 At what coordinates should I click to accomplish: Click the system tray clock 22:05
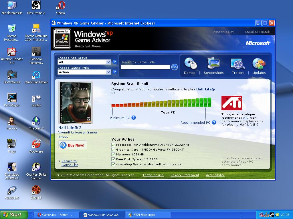click(x=285, y=215)
